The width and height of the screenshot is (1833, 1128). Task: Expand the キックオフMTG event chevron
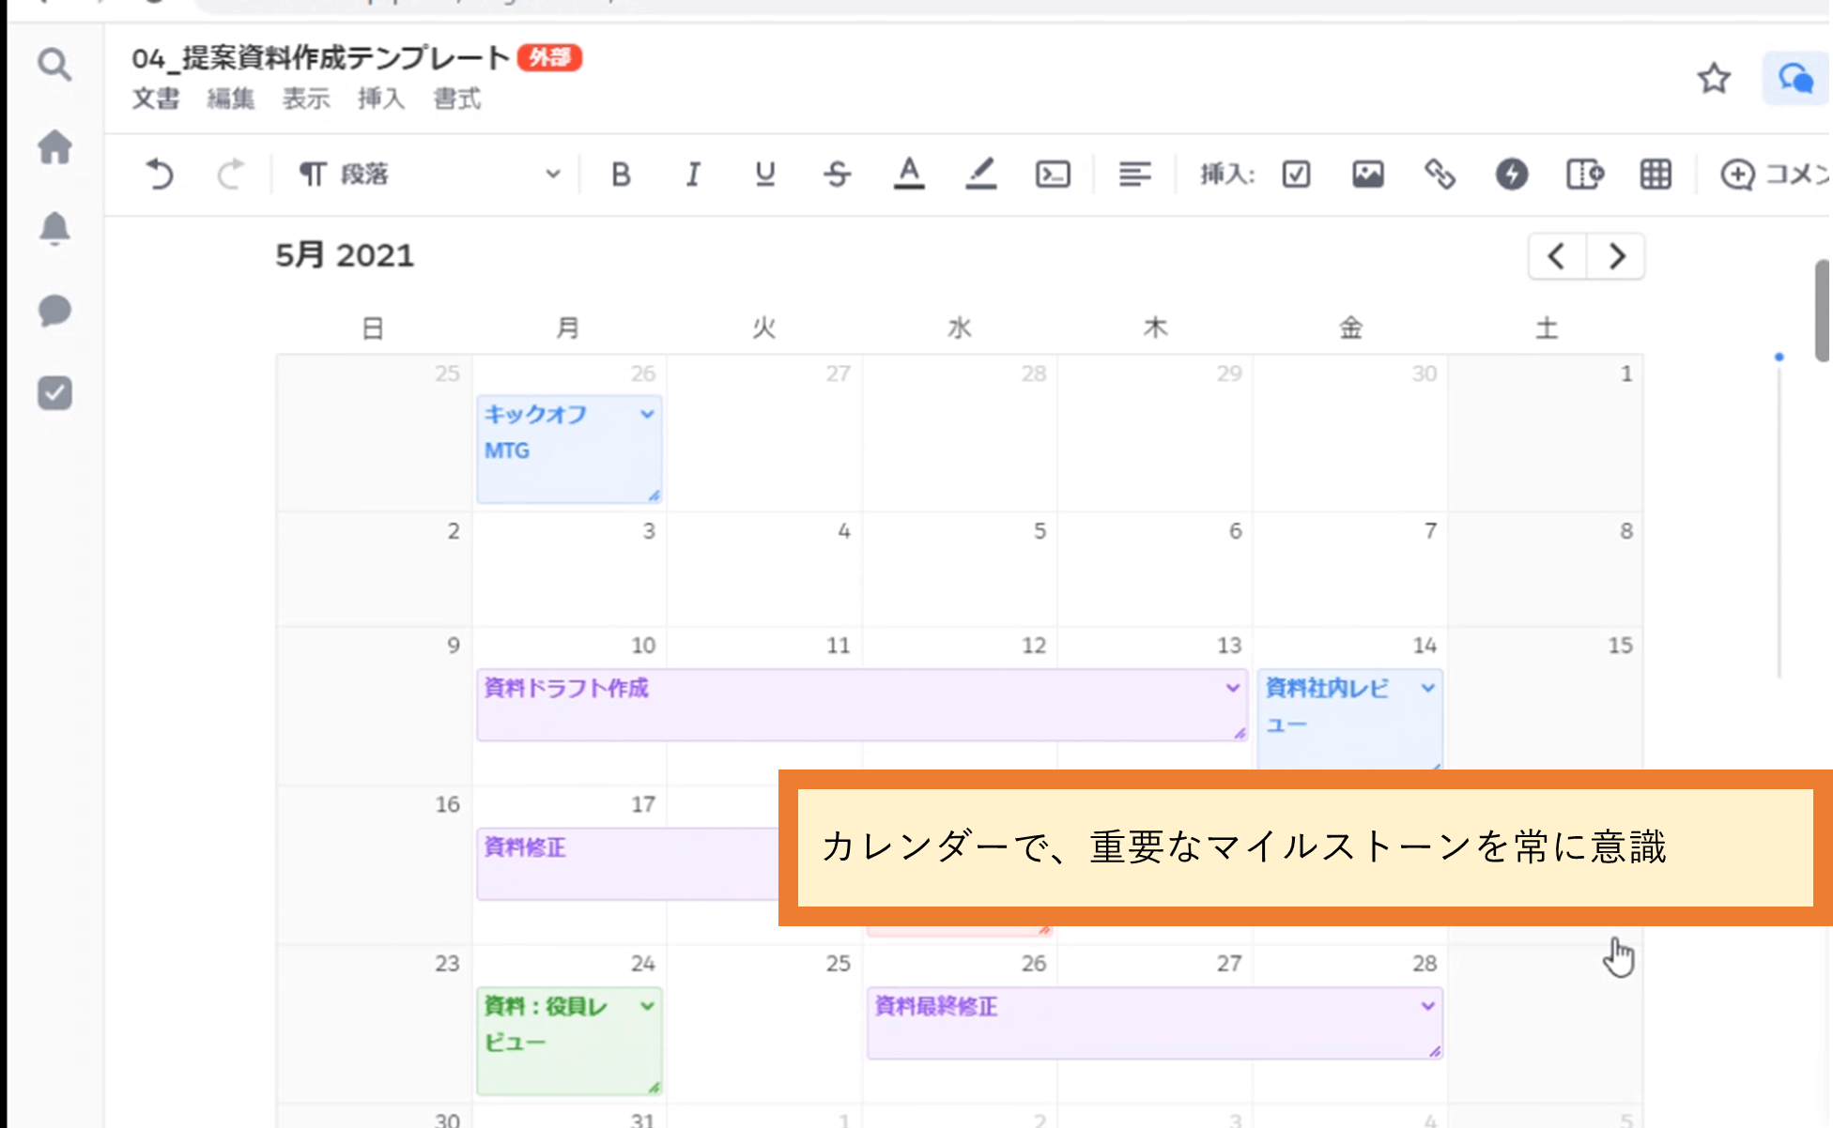[647, 414]
